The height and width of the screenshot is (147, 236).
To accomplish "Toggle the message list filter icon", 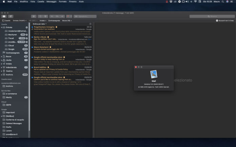I will 90,24.
